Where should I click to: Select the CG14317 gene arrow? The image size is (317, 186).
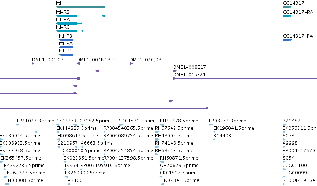tap(287, 7)
